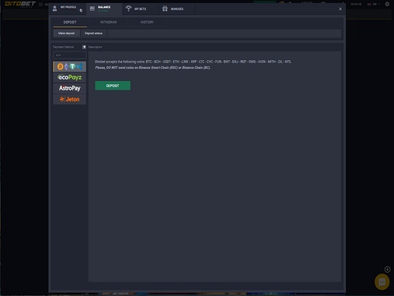Switch to the History tab
The image size is (394, 296).
(x=147, y=22)
